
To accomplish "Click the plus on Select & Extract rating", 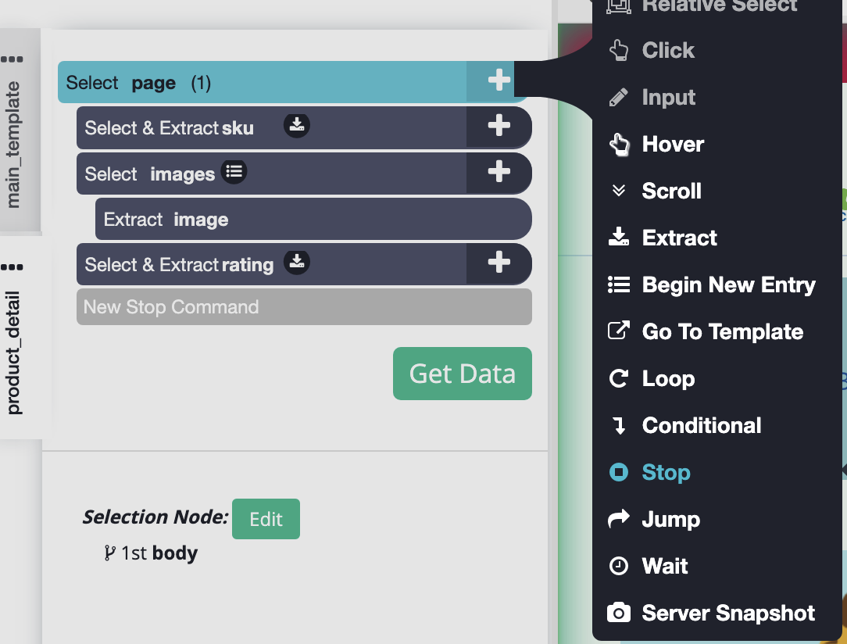I will coord(499,264).
